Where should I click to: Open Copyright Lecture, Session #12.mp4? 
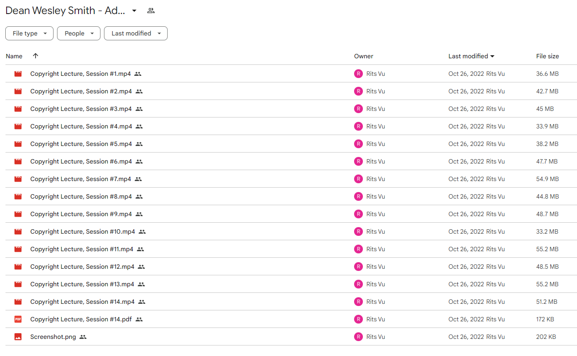(82, 267)
